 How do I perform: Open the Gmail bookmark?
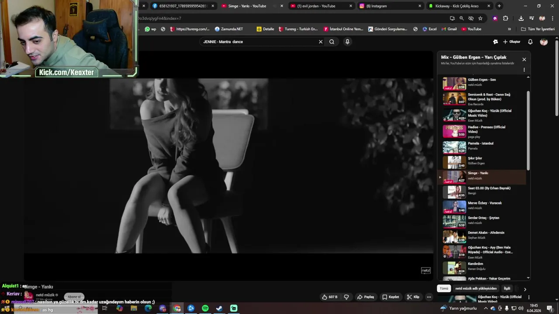(449, 29)
